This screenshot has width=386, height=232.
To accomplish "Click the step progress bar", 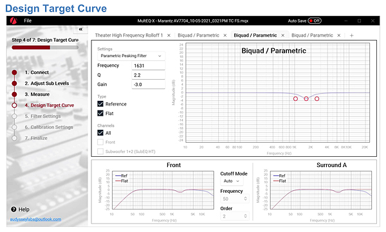I will pyautogui.click(x=45, y=48).
